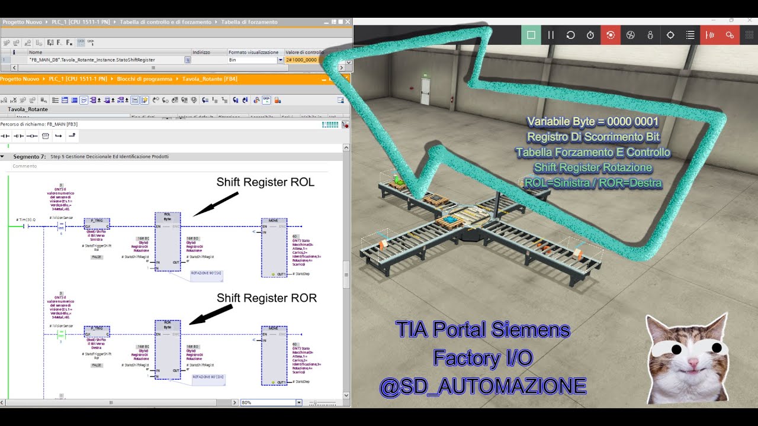Click the F stop forcing icon
The height and width of the screenshot is (426, 758).
pos(69,43)
